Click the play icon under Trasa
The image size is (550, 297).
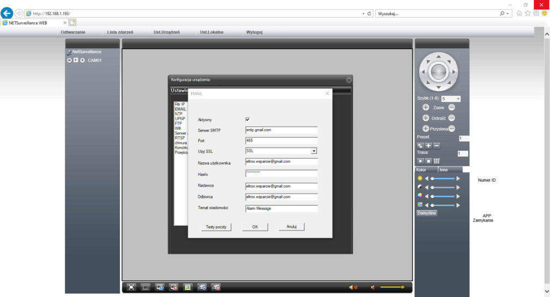(x=421, y=161)
